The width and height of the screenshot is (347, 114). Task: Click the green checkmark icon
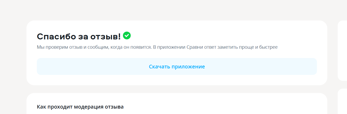[x=127, y=35]
